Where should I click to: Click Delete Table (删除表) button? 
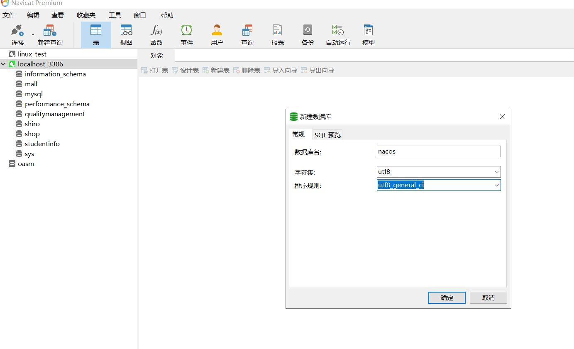tap(247, 71)
